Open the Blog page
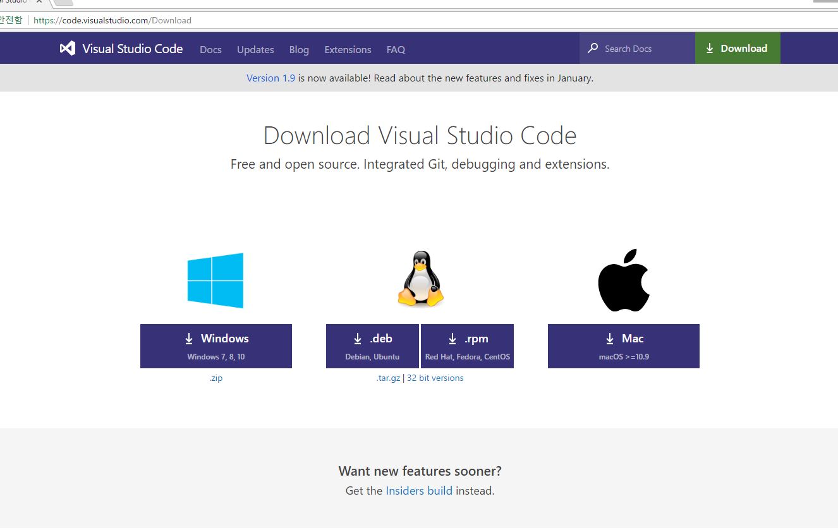This screenshot has width=838, height=530. (299, 49)
